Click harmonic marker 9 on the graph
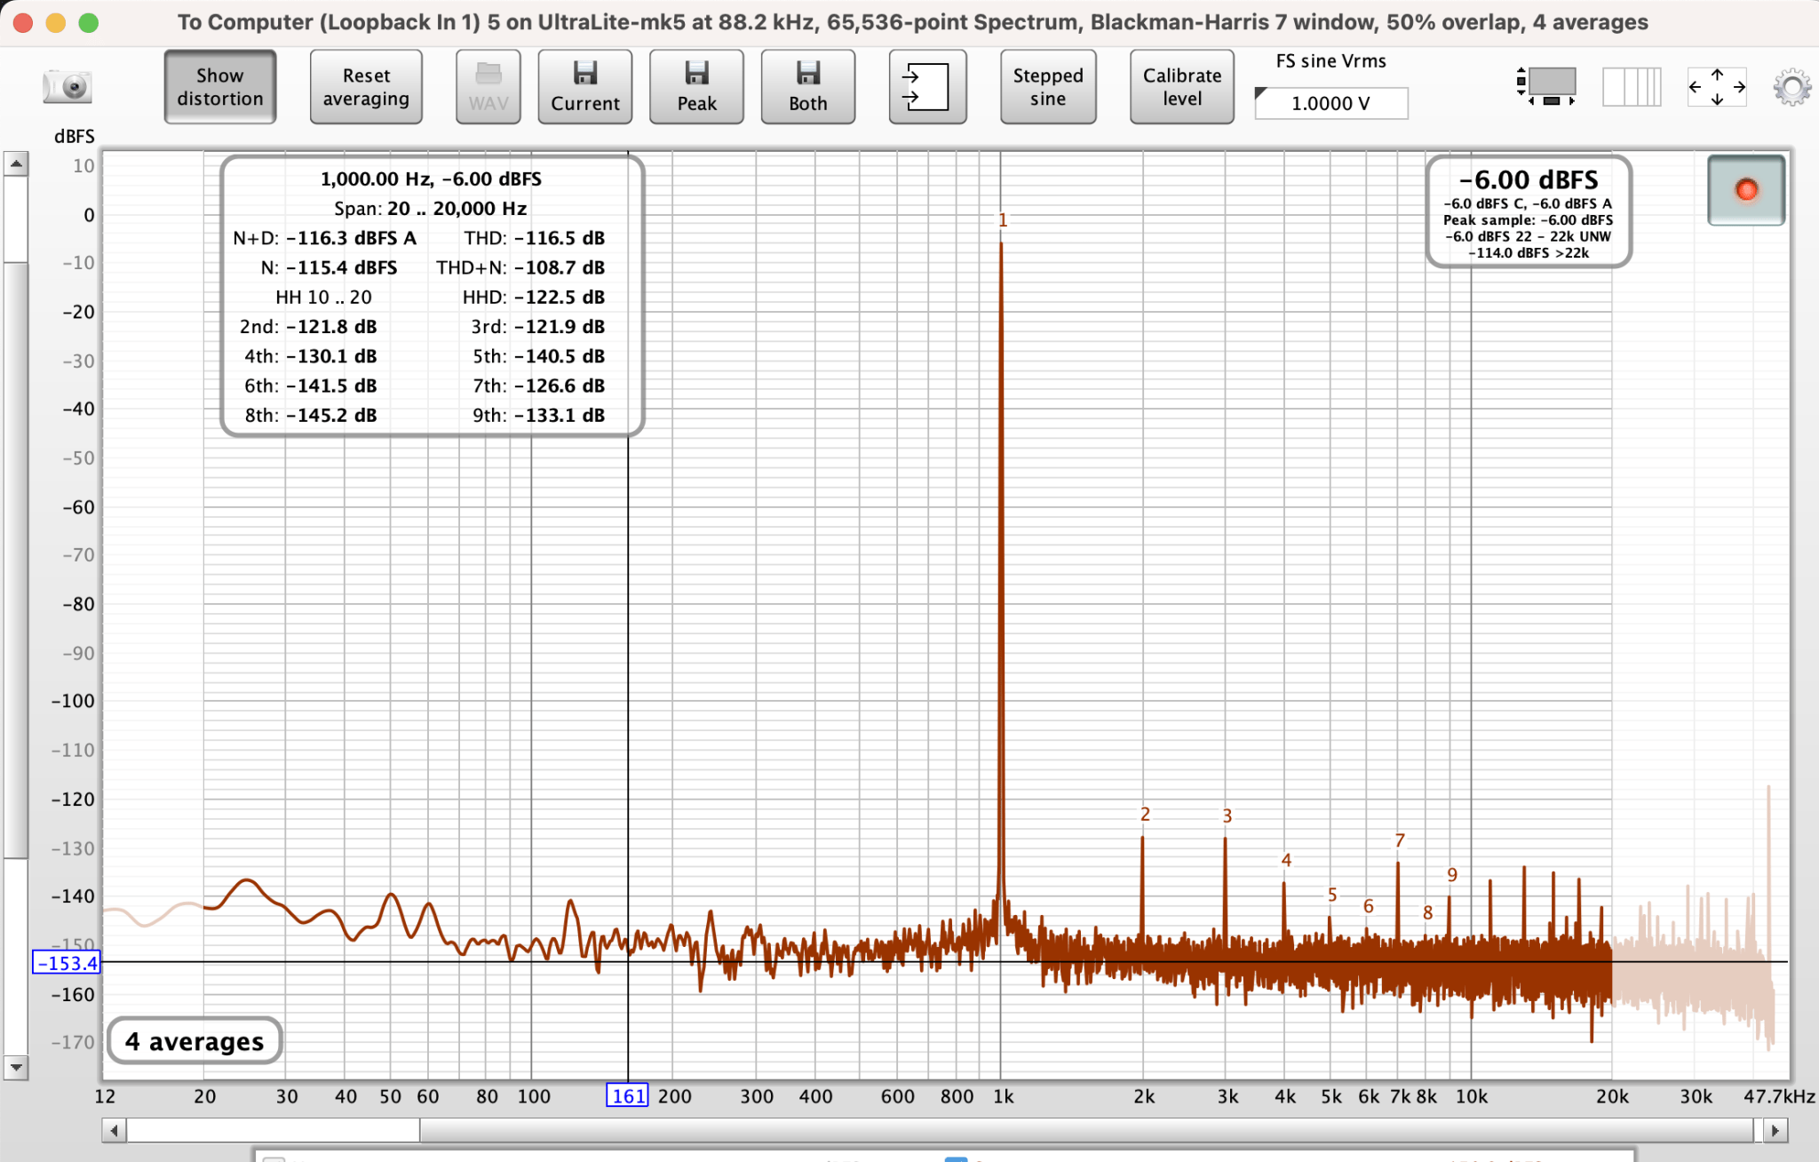 click(x=1452, y=874)
